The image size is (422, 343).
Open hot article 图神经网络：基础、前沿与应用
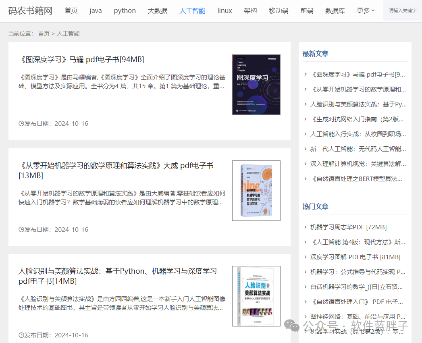click(358, 317)
